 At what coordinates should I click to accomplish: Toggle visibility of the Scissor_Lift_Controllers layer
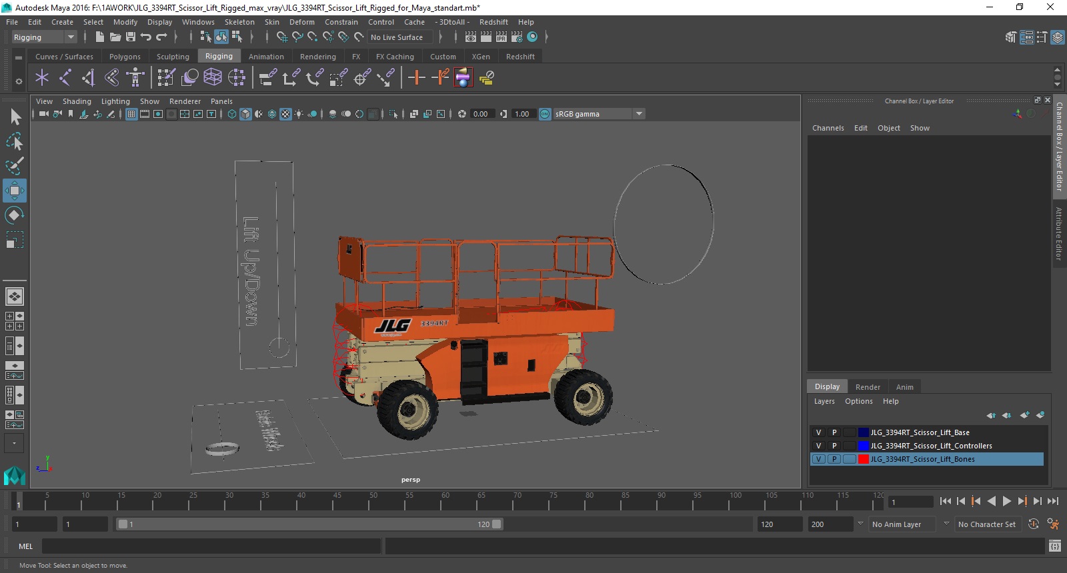click(819, 446)
